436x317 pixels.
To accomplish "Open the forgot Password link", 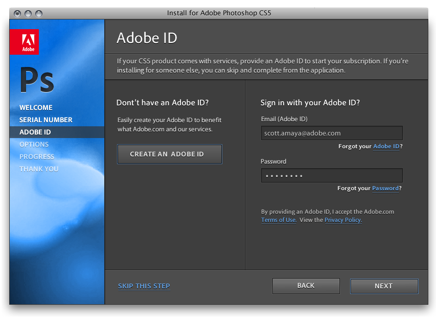I will (385, 189).
